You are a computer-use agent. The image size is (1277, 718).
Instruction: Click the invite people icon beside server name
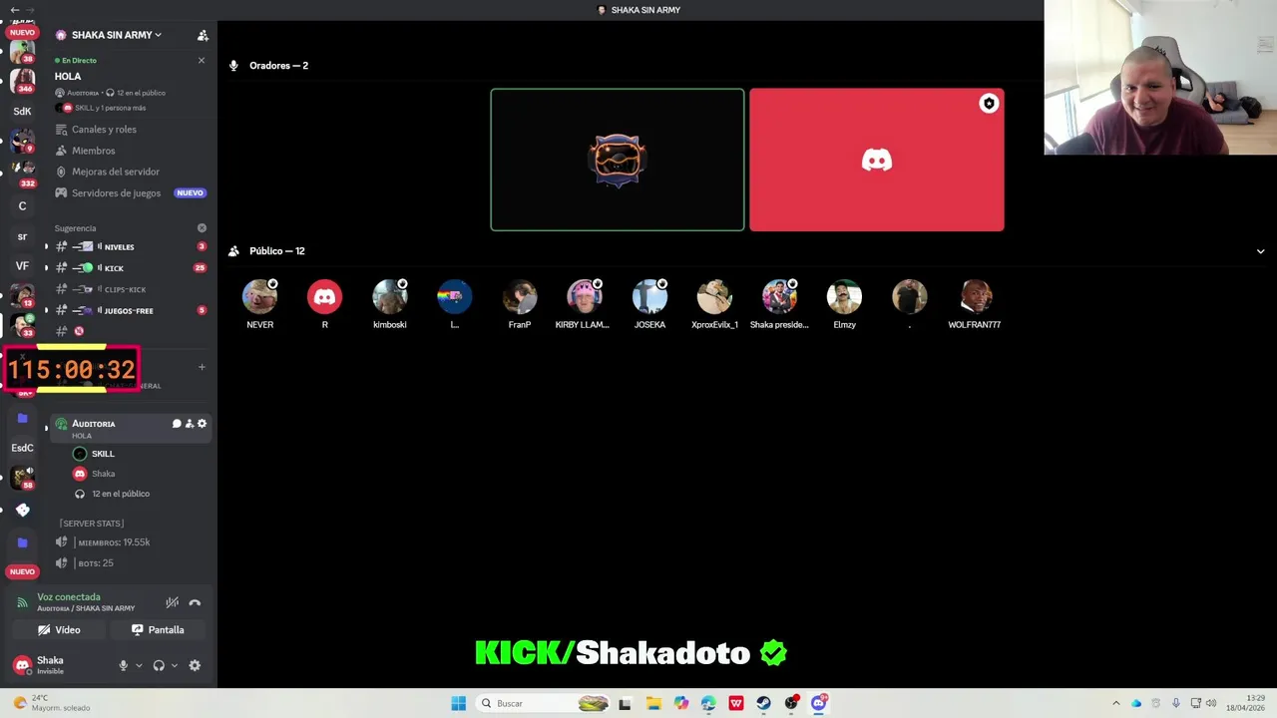click(203, 35)
